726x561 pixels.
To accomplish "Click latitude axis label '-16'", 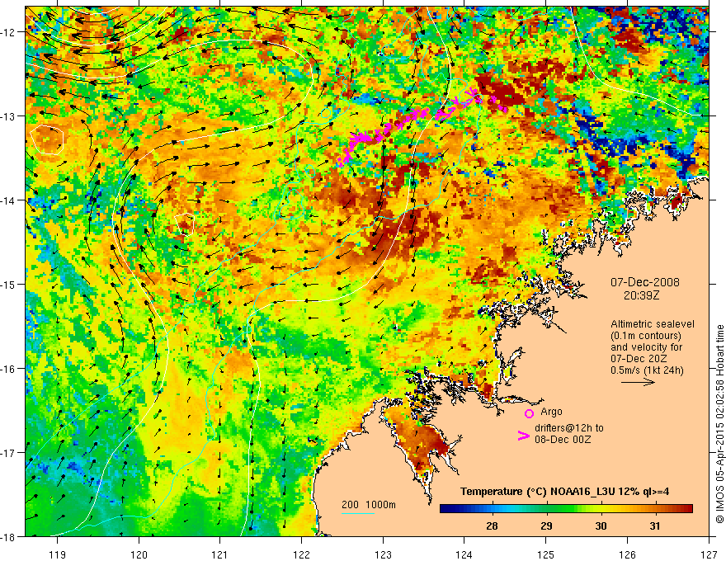I will (9, 369).
